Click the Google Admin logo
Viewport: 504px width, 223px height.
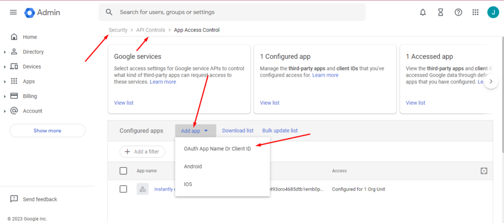pyautogui.click(x=42, y=12)
